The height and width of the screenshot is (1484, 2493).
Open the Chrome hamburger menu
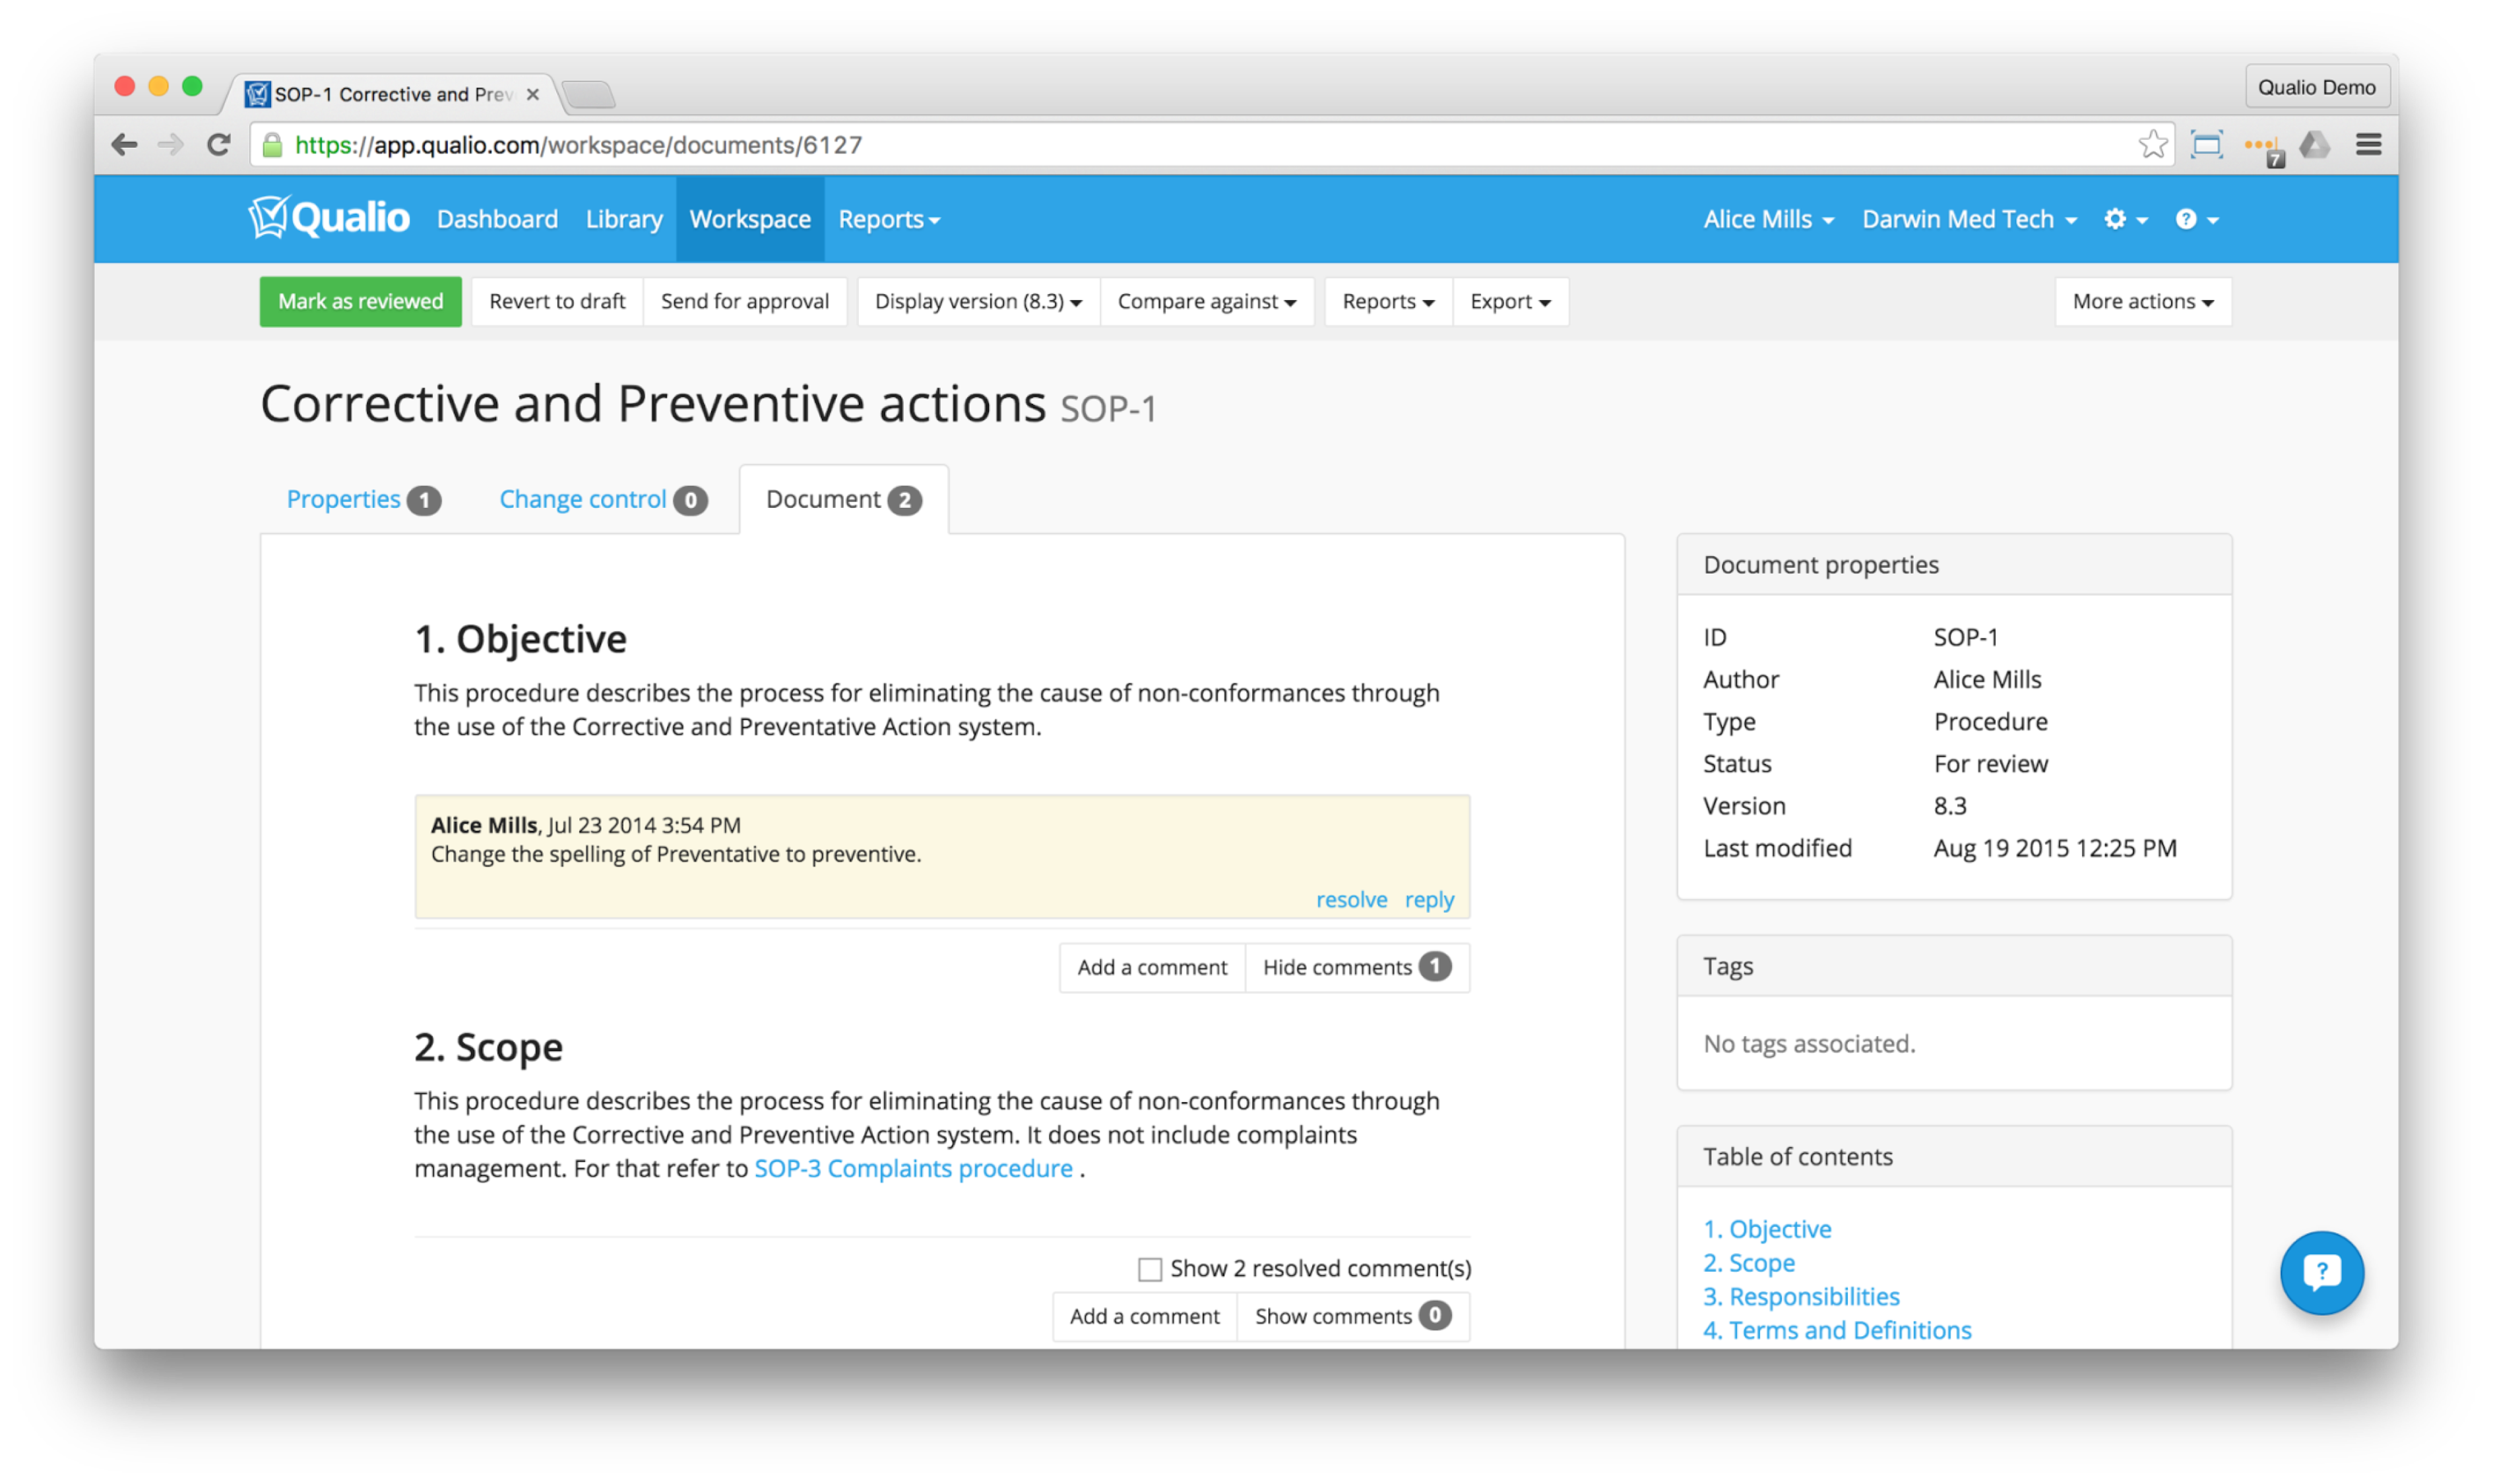[2367, 145]
